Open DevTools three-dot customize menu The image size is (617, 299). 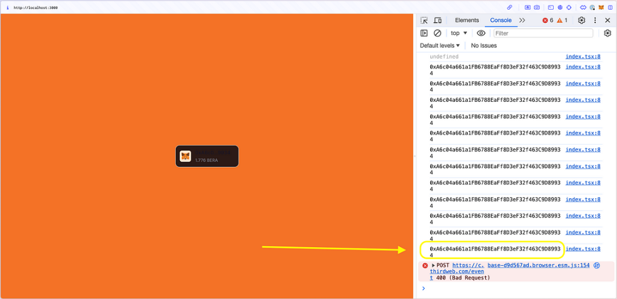[595, 20]
